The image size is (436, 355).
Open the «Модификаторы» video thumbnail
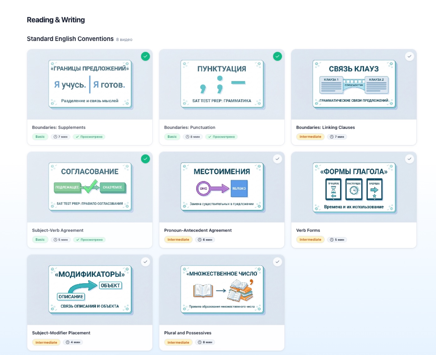click(90, 290)
